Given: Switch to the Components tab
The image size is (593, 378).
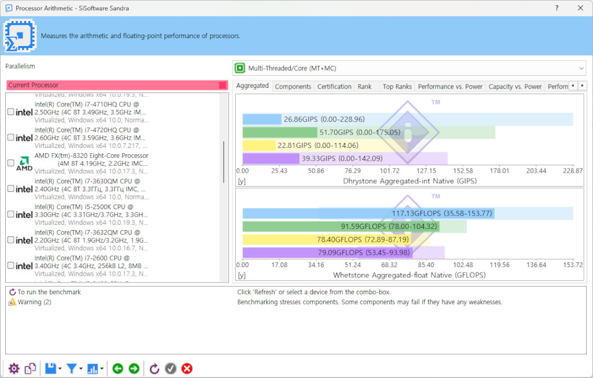Looking at the screenshot, I should (x=292, y=87).
